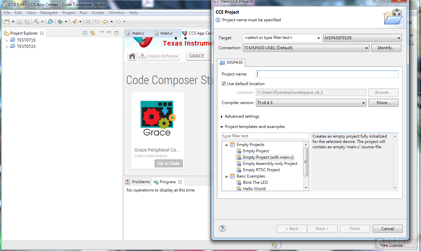The image size is (421, 251).
Task: Switch to the Problems tab
Action: 138,182
